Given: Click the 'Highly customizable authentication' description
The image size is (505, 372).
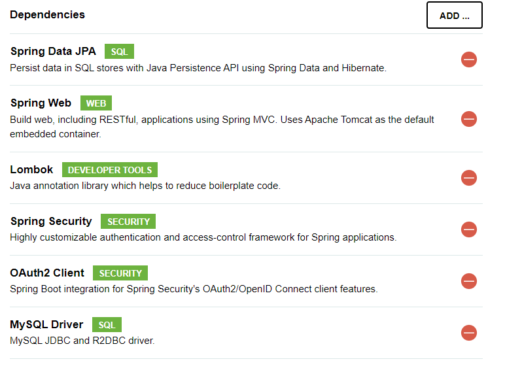Looking at the screenshot, I should (x=203, y=237).
